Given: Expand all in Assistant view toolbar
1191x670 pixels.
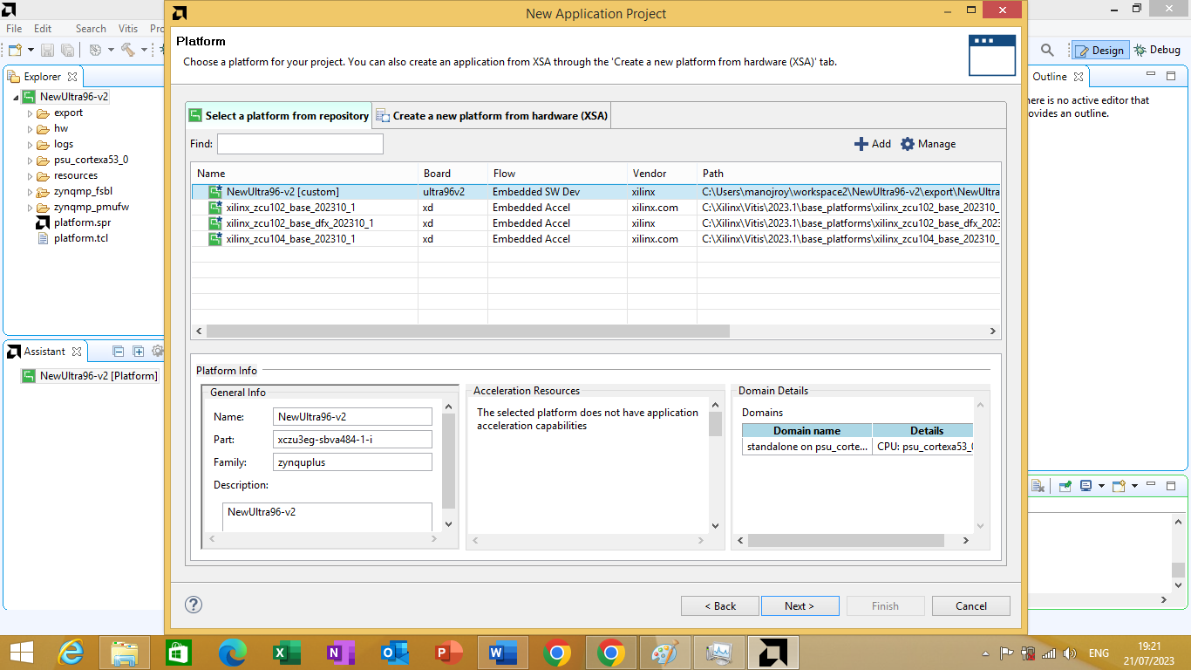Looking at the screenshot, I should click(138, 352).
